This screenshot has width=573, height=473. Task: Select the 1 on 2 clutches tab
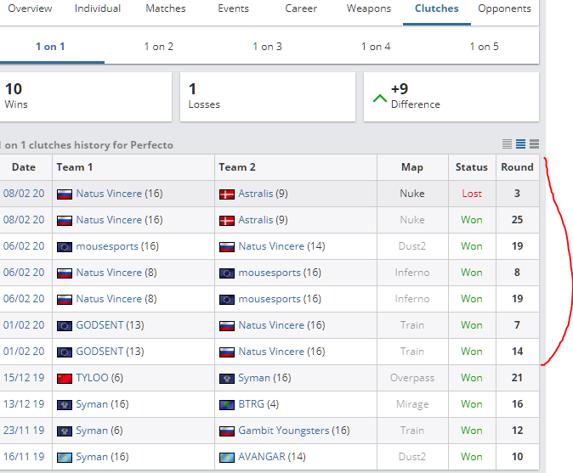pos(158,47)
